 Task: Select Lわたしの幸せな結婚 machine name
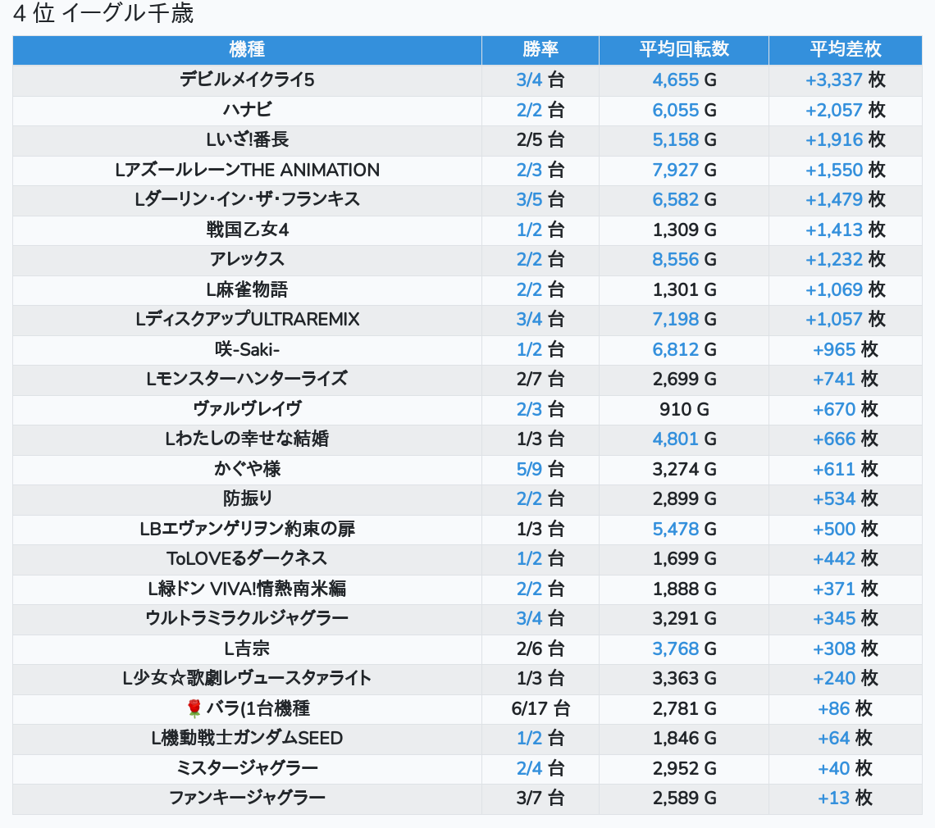pyautogui.click(x=247, y=439)
